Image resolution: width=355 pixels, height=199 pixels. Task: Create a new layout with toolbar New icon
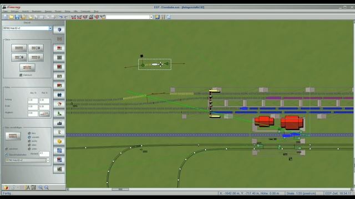point(6,17)
